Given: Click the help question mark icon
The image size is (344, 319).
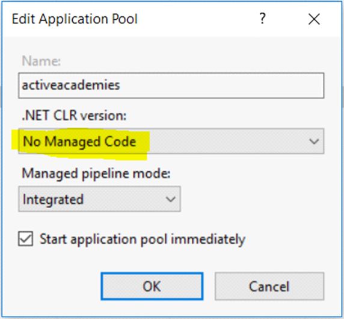Looking at the screenshot, I should pos(263,18).
